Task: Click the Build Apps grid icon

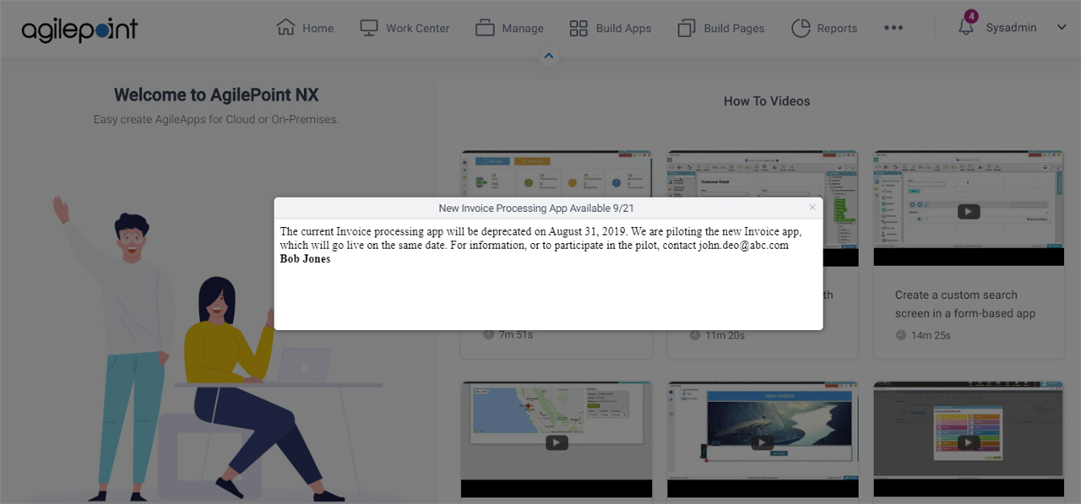Action: pyautogui.click(x=579, y=29)
